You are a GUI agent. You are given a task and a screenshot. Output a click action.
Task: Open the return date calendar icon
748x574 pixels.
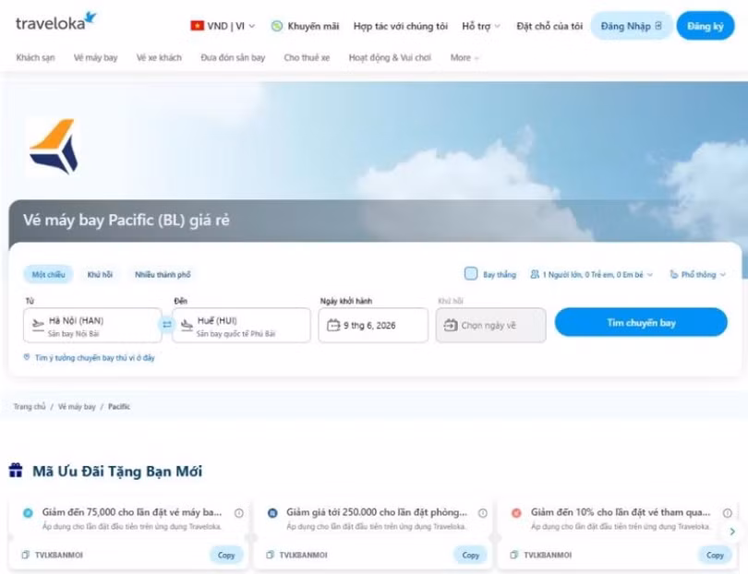(451, 325)
